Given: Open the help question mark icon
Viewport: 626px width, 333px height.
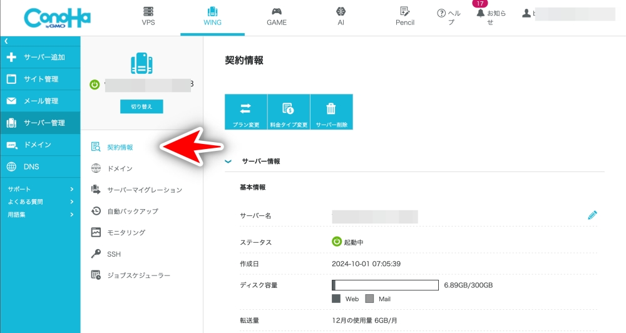Looking at the screenshot, I should pyautogui.click(x=441, y=13).
